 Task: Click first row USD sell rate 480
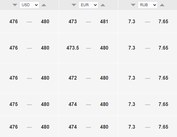click(45, 21)
